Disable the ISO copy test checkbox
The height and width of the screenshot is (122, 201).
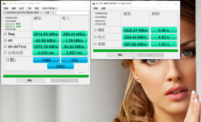[x=95, y=30]
